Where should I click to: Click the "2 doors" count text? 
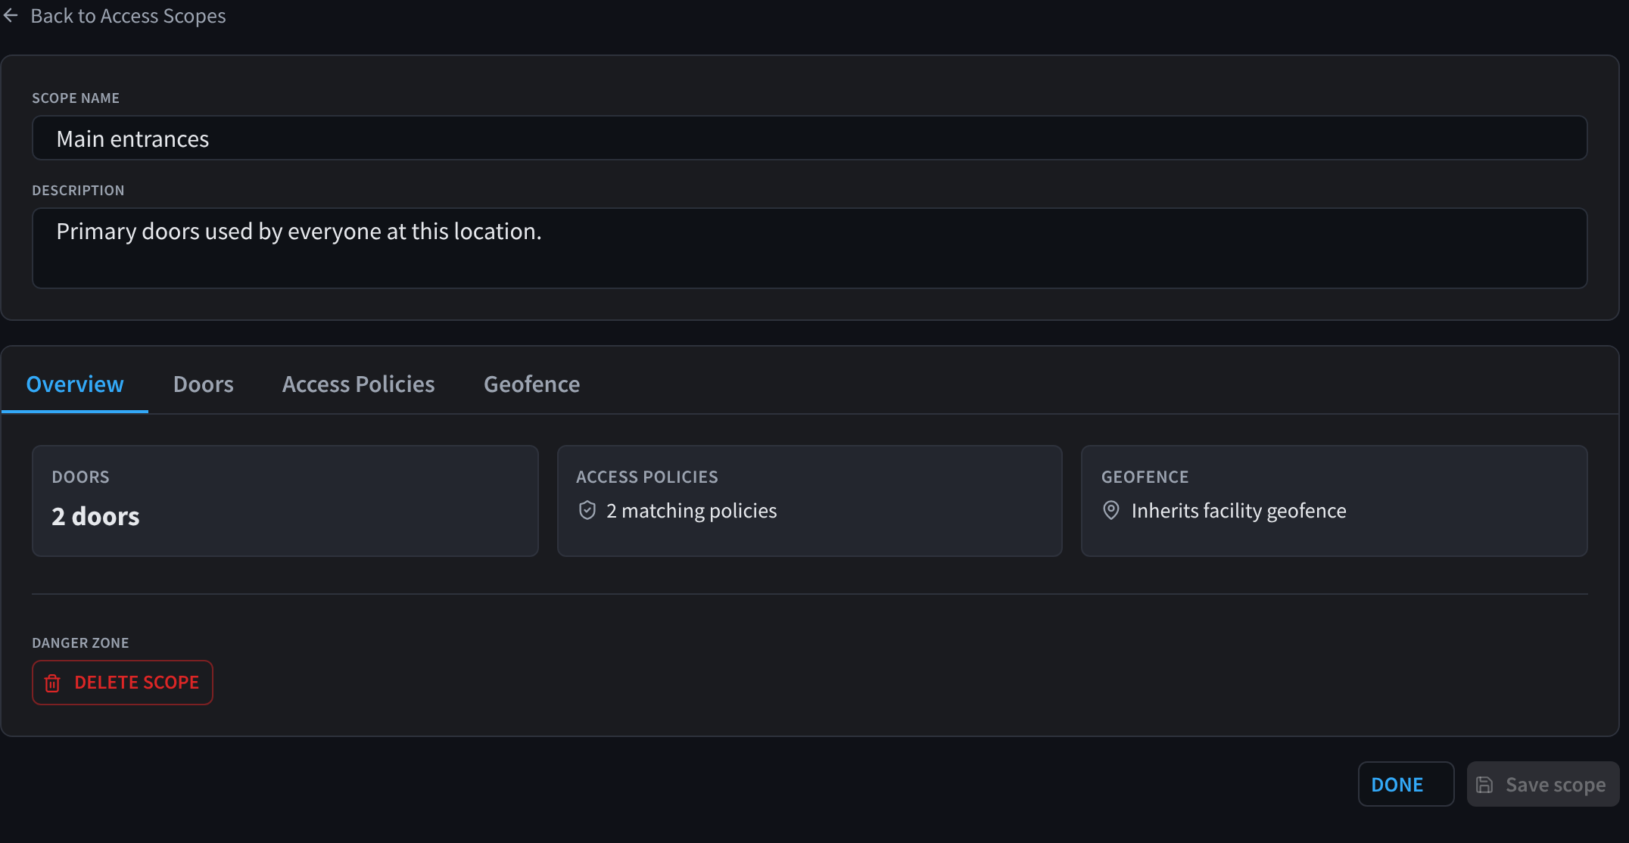(96, 516)
